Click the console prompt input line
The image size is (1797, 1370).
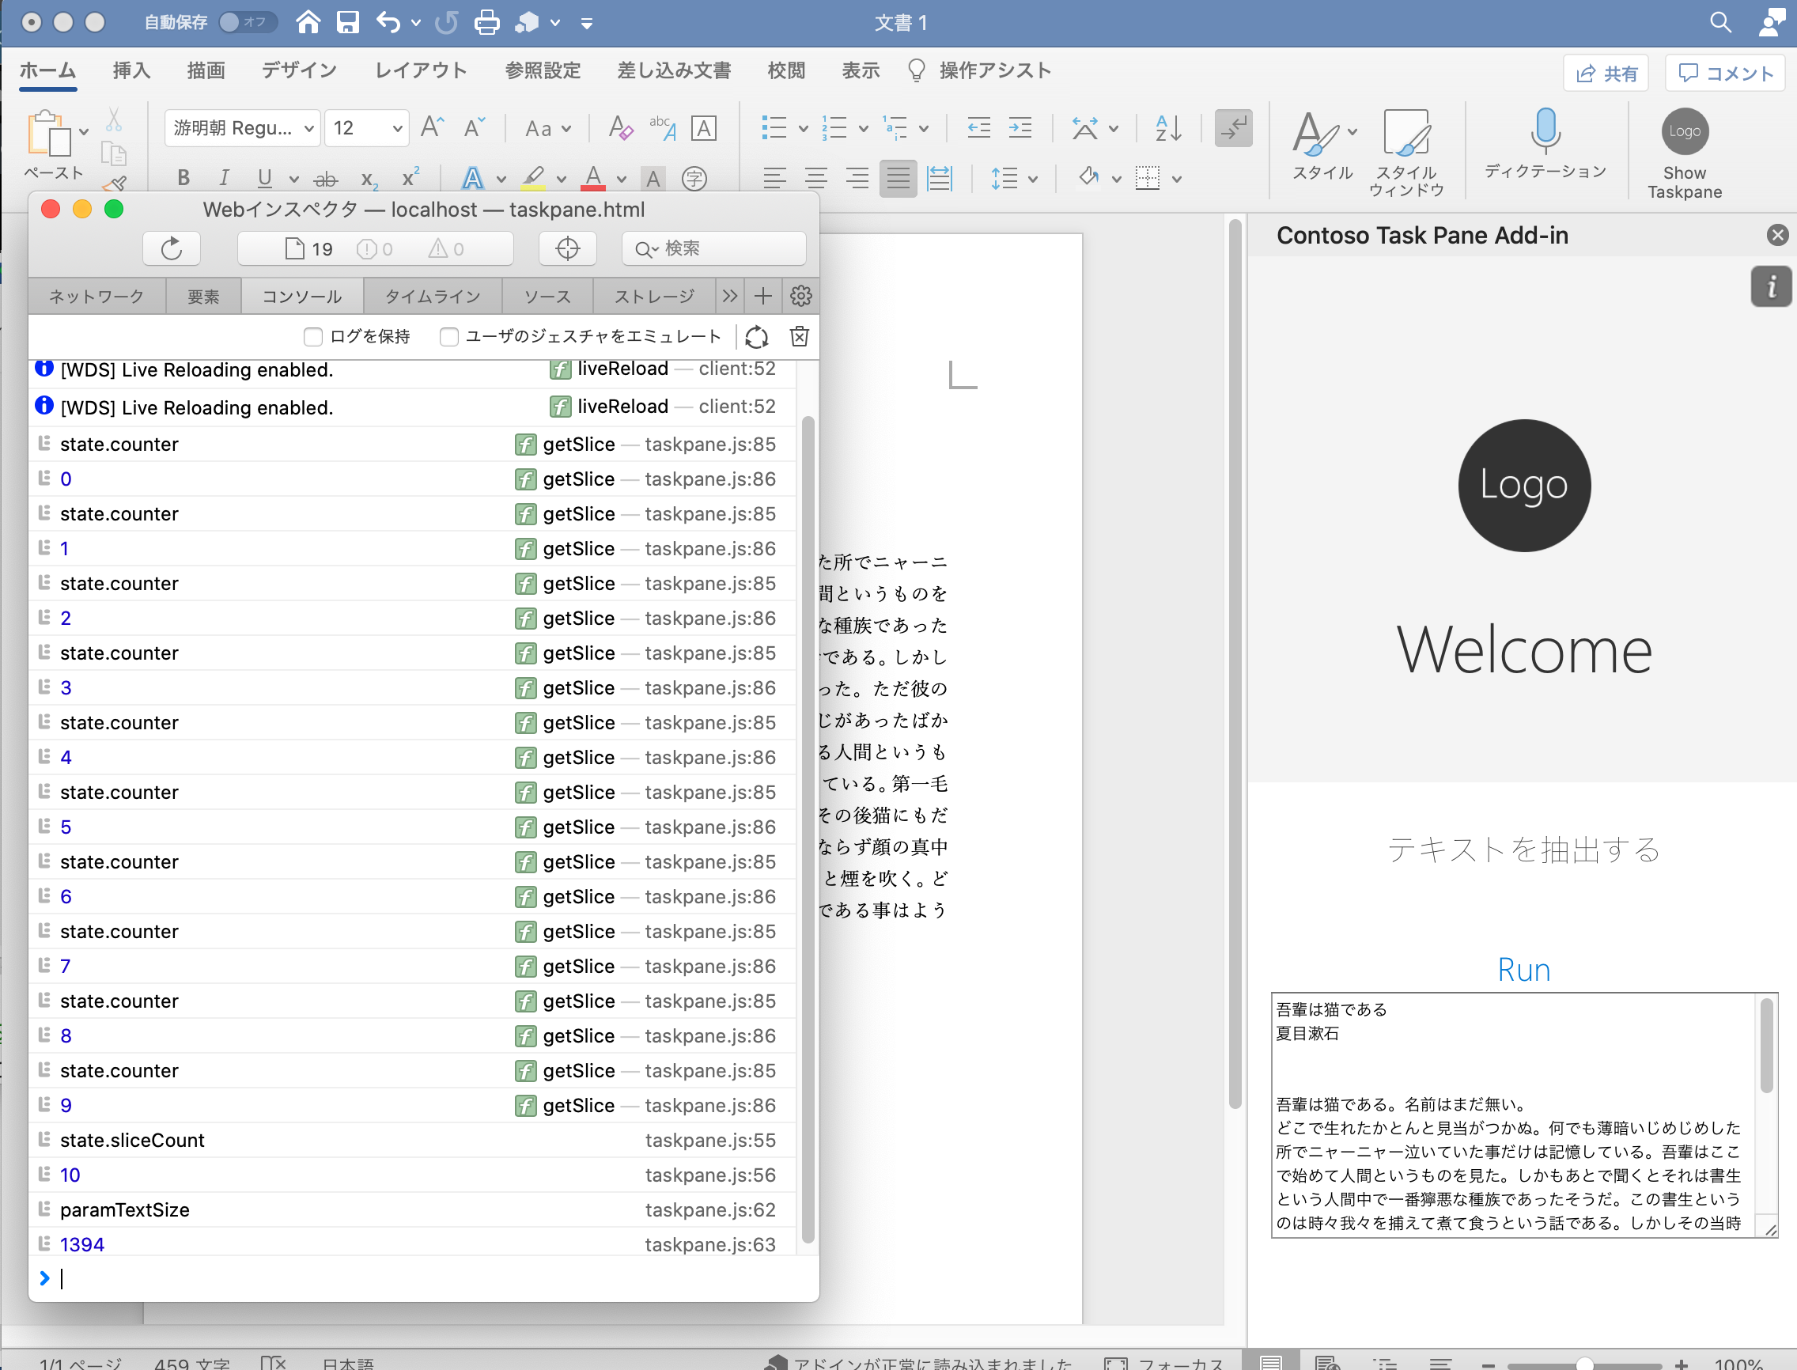(x=424, y=1278)
